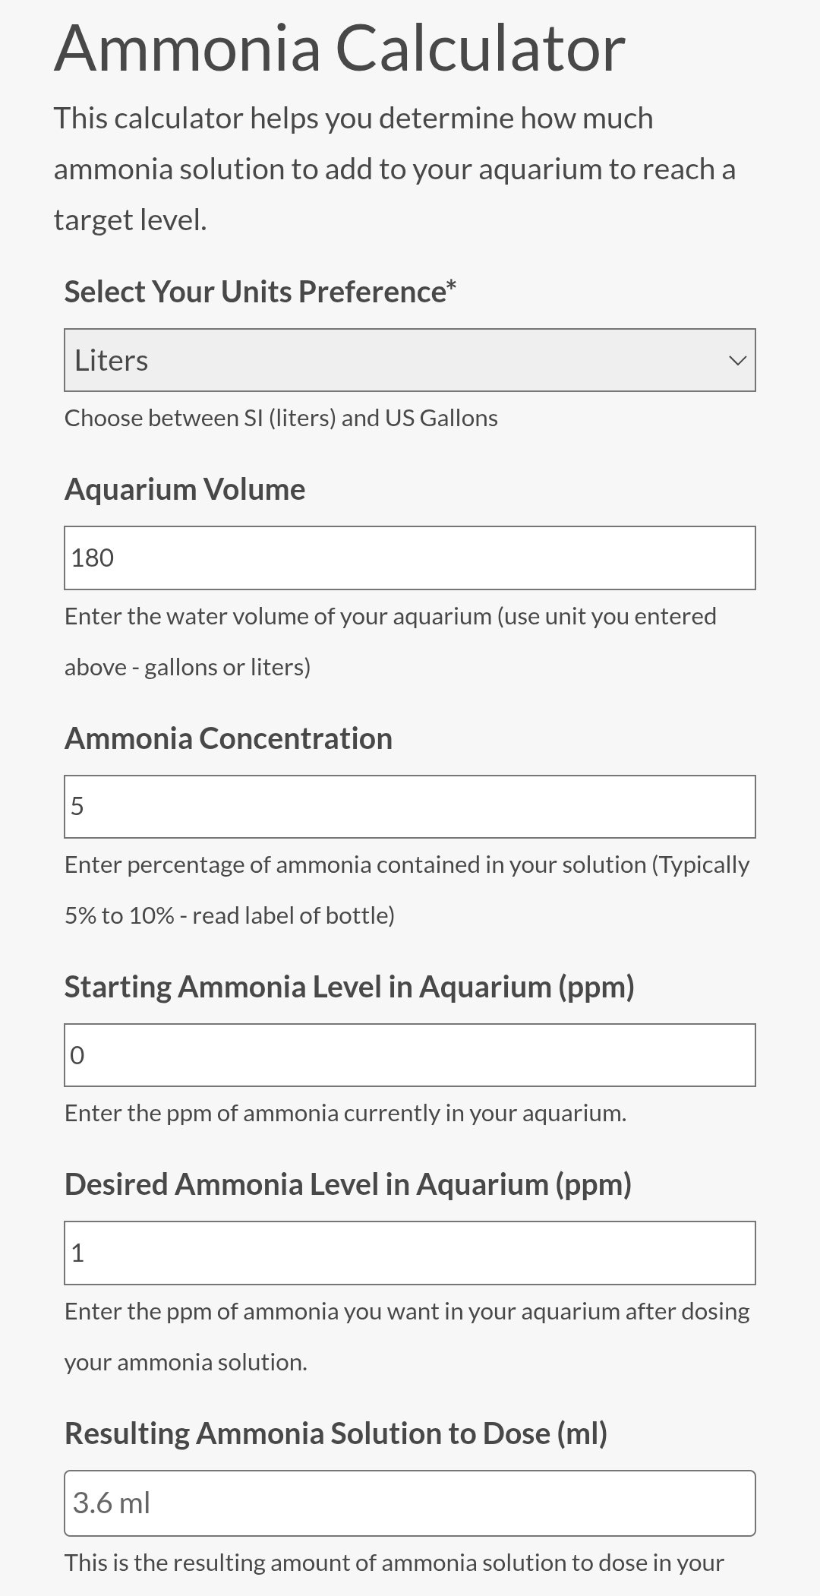Screen dimensions: 820x1596
Task: Click the "Select Your Units Preference" label
Action: (x=260, y=292)
